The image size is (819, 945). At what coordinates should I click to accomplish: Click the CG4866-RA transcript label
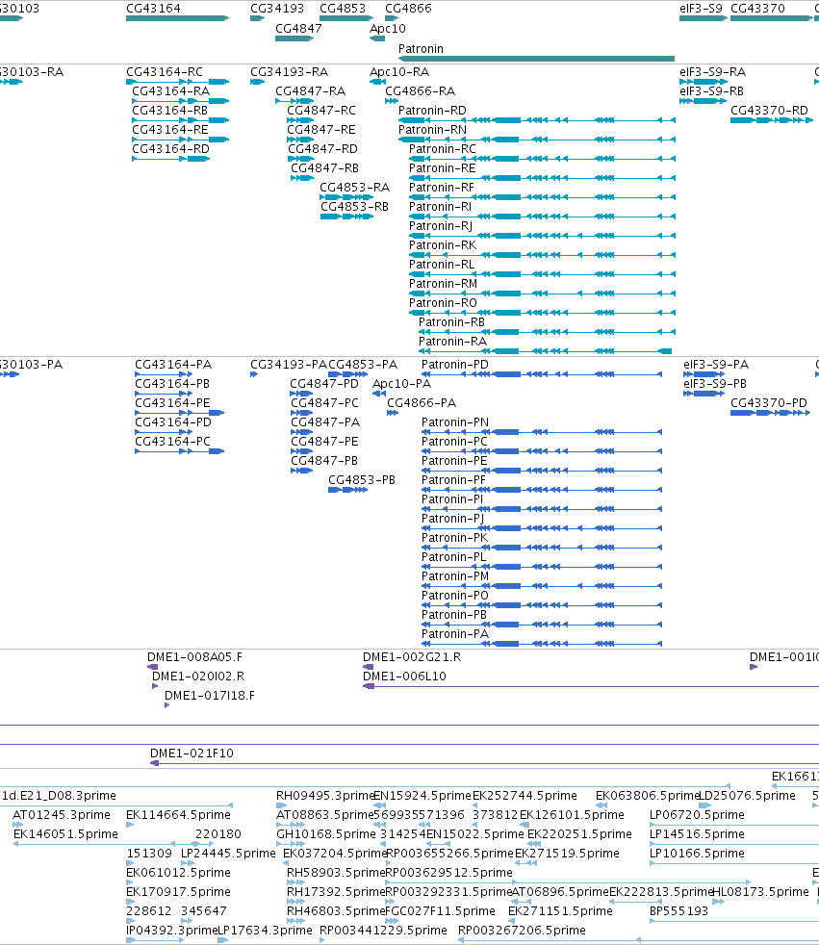[420, 91]
